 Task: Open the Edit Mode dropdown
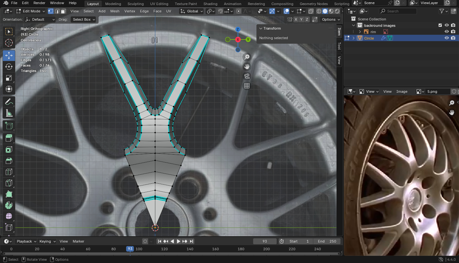(31, 11)
